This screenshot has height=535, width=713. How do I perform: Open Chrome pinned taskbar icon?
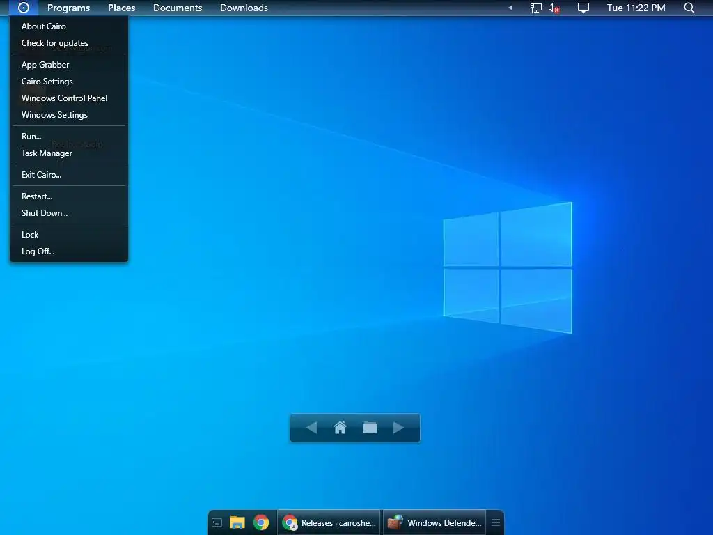click(261, 522)
